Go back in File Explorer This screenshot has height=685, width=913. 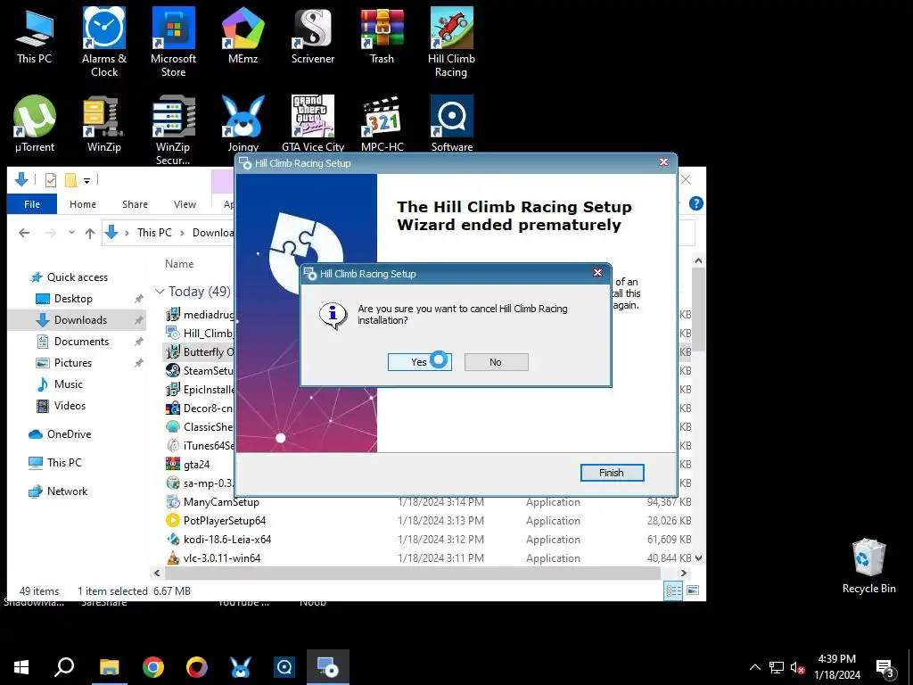24,233
